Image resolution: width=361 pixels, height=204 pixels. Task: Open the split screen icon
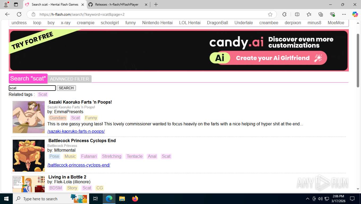pos(297,14)
